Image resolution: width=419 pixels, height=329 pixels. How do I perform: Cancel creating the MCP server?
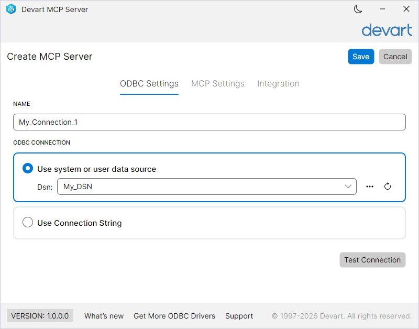coord(395,57)
